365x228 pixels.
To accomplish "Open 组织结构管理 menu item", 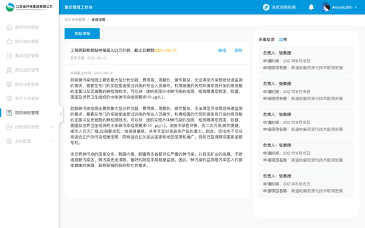I will click(27, 41).
